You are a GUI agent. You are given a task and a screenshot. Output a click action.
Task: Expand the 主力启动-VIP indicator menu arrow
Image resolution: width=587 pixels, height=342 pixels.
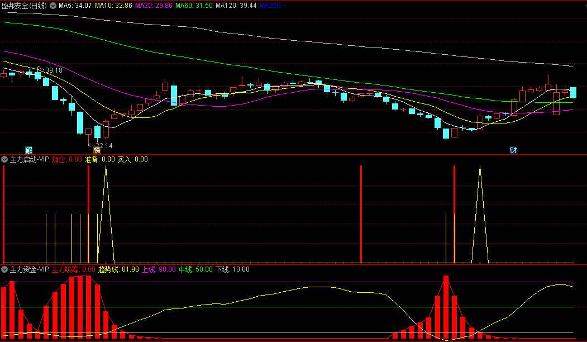pos(4,159)
